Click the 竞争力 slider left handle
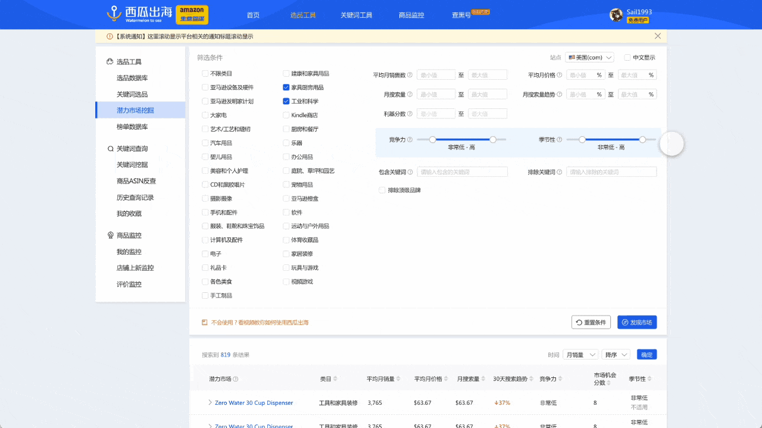 click(x=433, y=139)
